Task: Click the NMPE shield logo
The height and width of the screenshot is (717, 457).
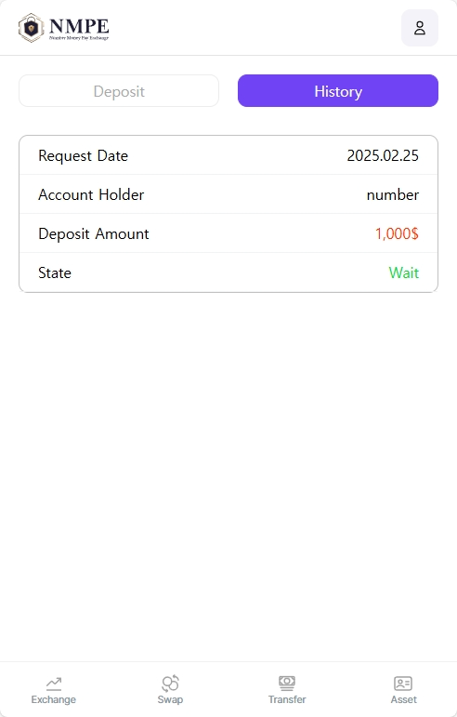Action: (31, 28)
